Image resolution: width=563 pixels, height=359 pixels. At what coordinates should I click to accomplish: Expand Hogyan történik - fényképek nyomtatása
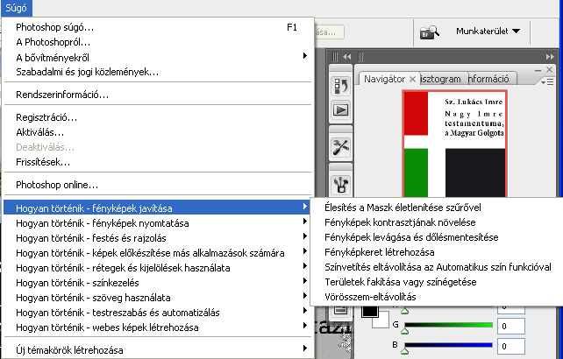click(157, 223)
